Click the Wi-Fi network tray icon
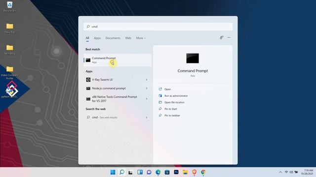 point(286,172)
